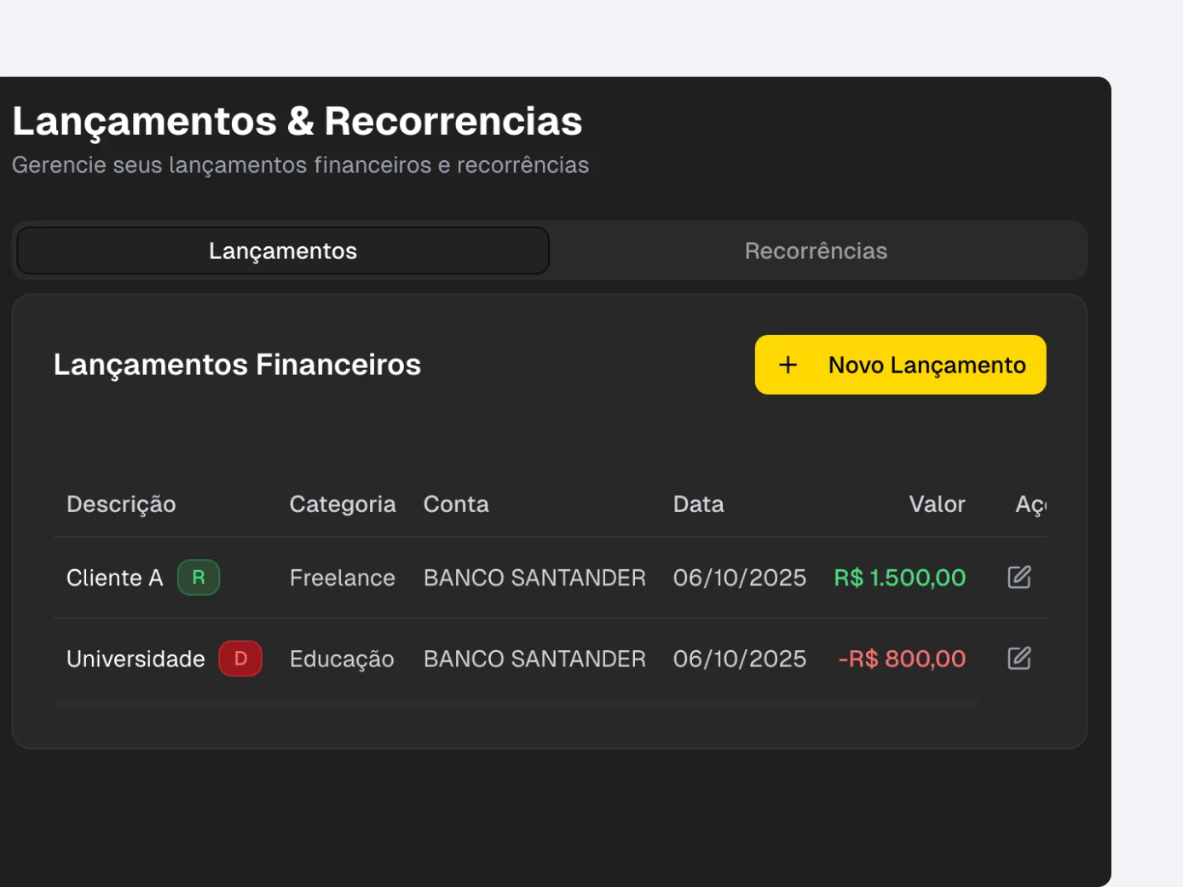Sort by the Categoria column header
Viewport: 1183px width, 887px height.
click(343, 504)
